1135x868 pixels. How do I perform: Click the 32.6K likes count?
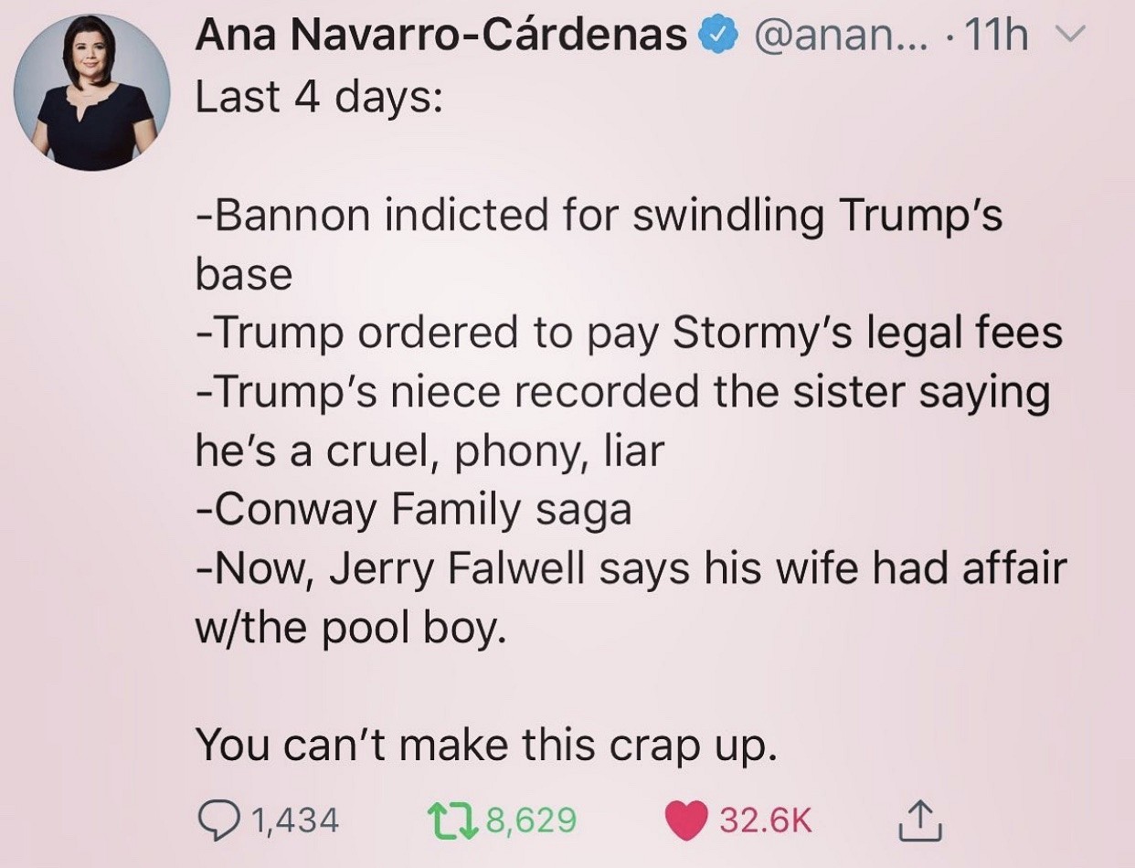(765, 819)
